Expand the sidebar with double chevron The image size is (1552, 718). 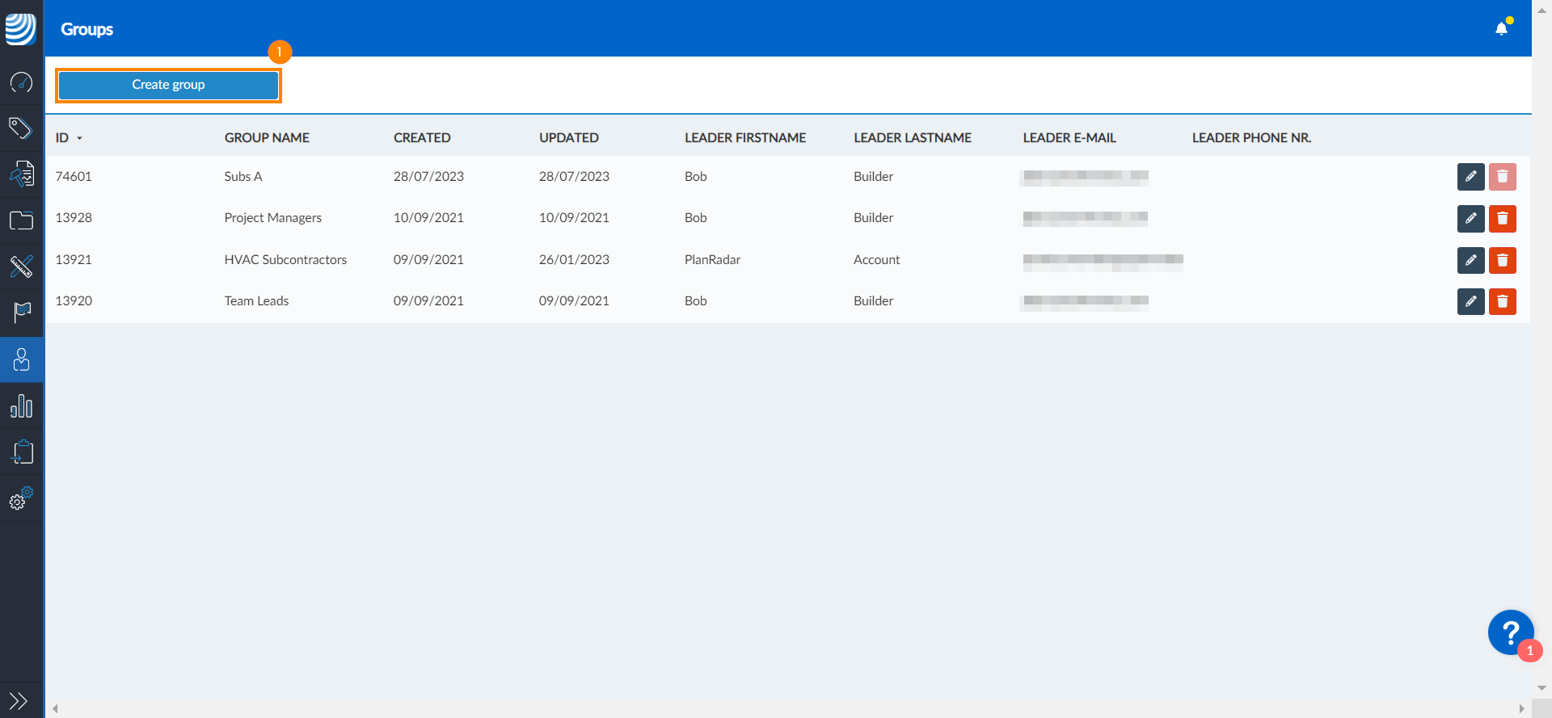click(19, 700)
